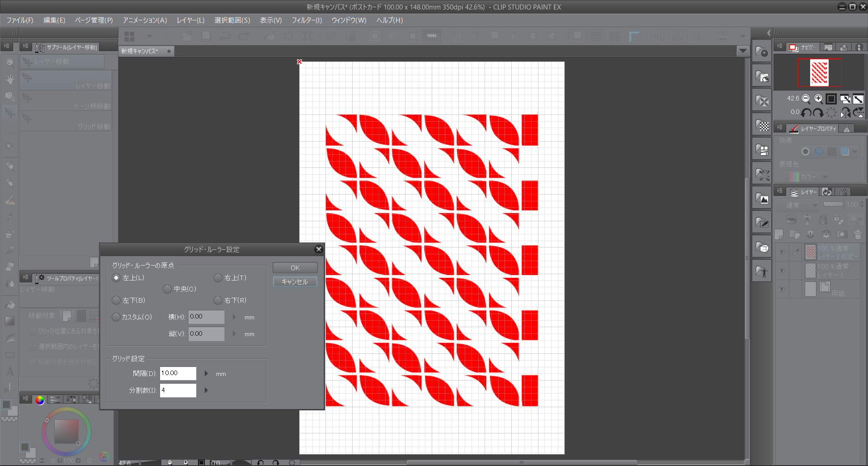Click the 間隔(D) grid spacing input field
Viewport: 868px width, 466px height.
[178, 373]
